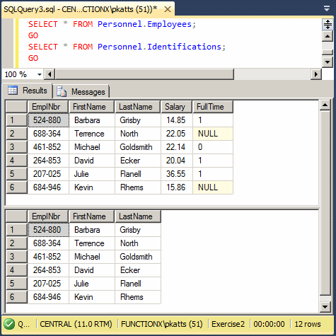Click the Messages tab icon

[x=62, y=92]
